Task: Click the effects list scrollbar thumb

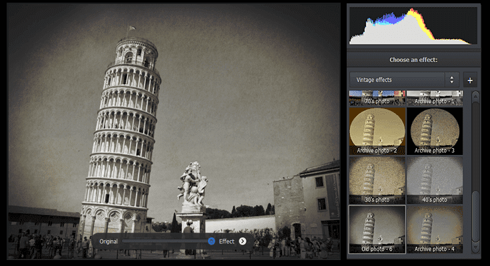Action: (x=475, y=216)
